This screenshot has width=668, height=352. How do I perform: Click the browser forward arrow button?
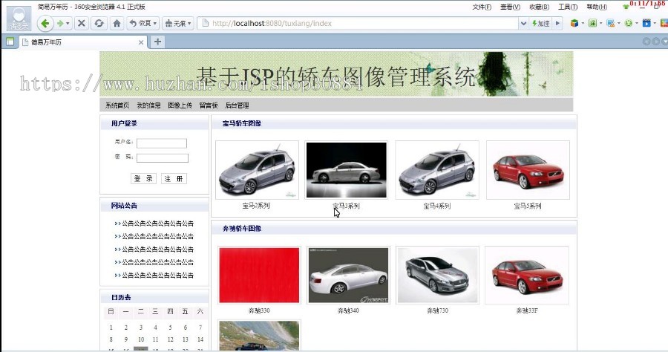(x=60, y=24)
